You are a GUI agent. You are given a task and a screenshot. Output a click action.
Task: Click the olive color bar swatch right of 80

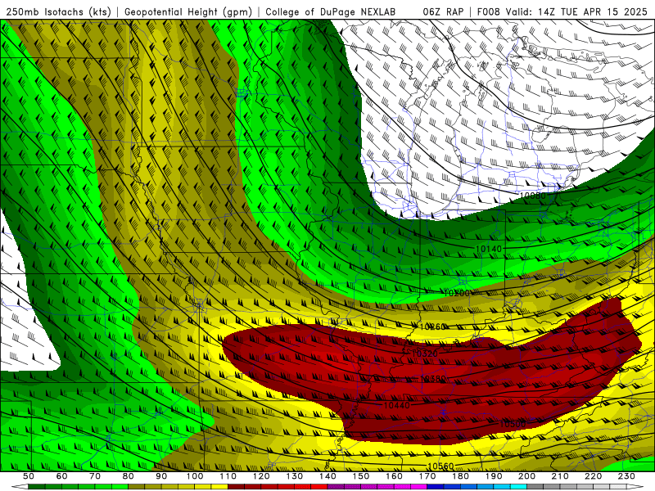pyautogui.click(x=136, y=486)
